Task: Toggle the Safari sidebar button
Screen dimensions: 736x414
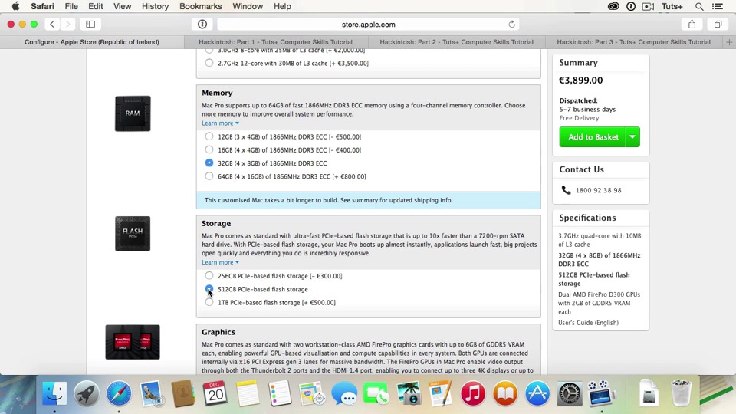Action: (90, 24)
